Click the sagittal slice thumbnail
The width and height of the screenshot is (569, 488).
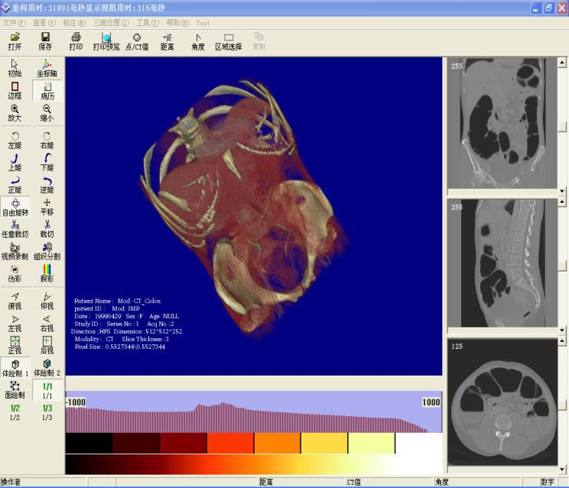(502, 263)
